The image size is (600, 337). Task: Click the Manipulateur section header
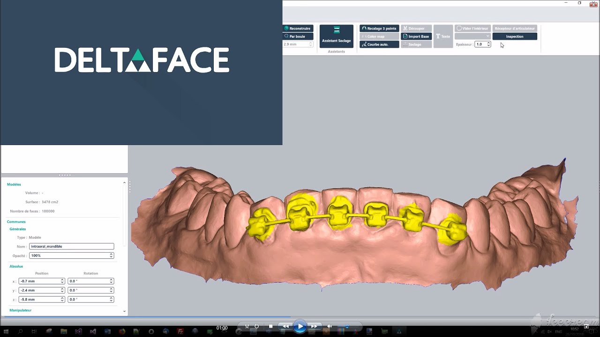(x=21, y=310)
